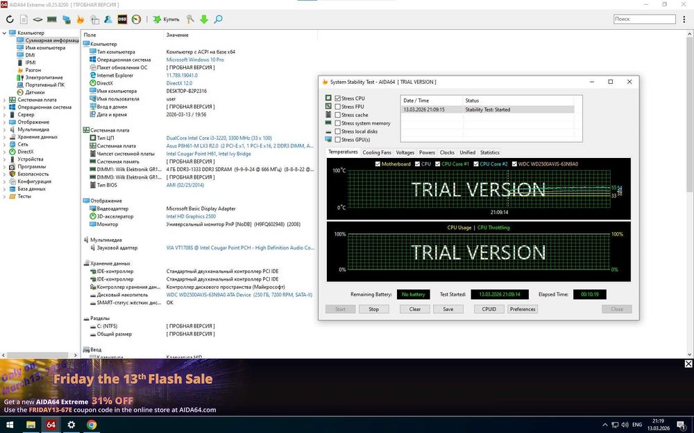Expand Тесты tree node
Screen dimensions: 694x433
point(4,196)
